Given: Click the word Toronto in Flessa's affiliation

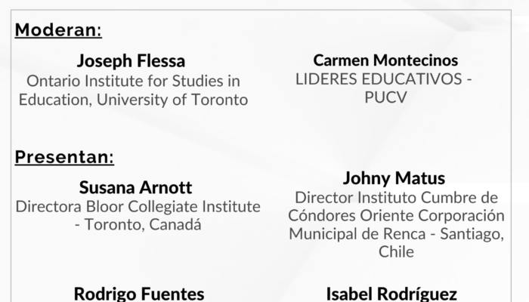Looking at the screenshot, I should pyautogui.click(x=220, y=100).
